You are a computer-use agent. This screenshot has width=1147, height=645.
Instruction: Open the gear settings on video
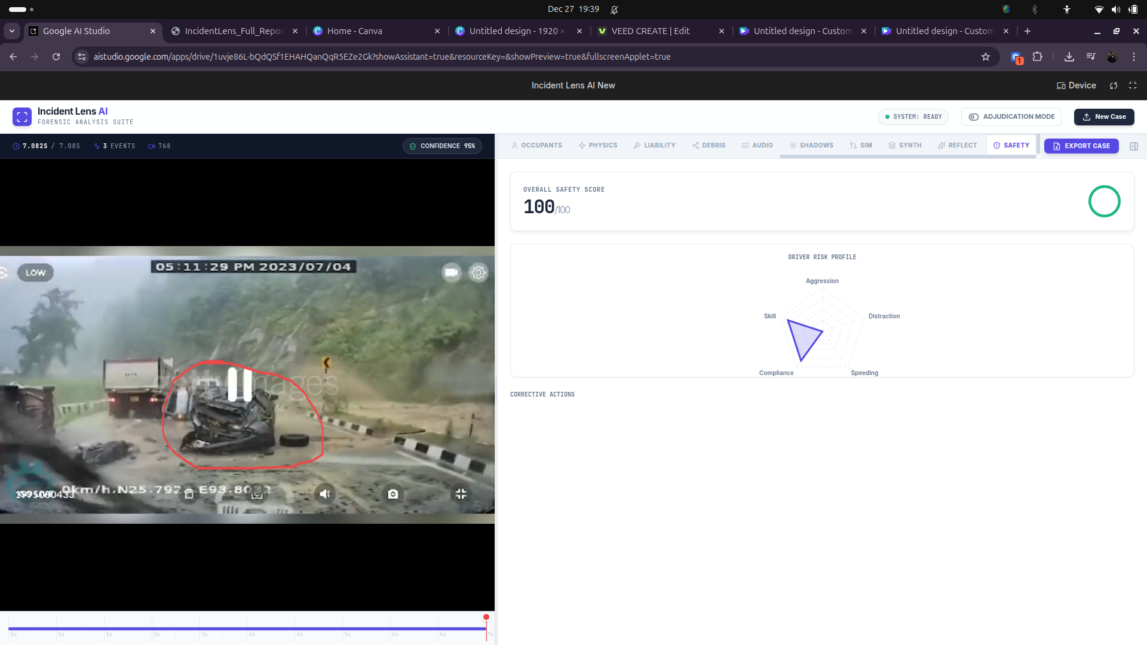point(478,273)
